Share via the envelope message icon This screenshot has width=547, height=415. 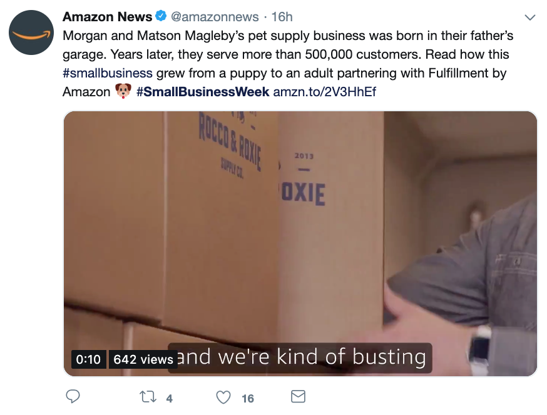(x=299, y=396)
